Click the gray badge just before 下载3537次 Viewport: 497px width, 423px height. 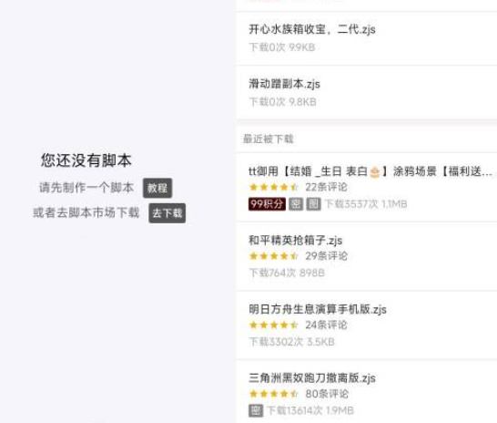313,204
